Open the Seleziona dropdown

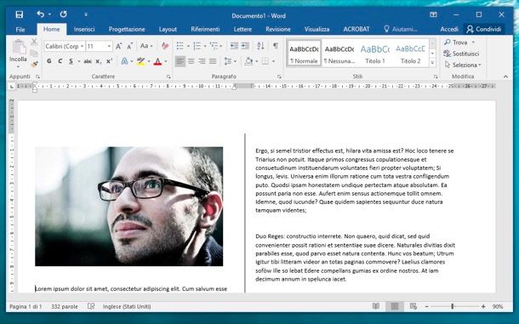[x=463, y=65]
